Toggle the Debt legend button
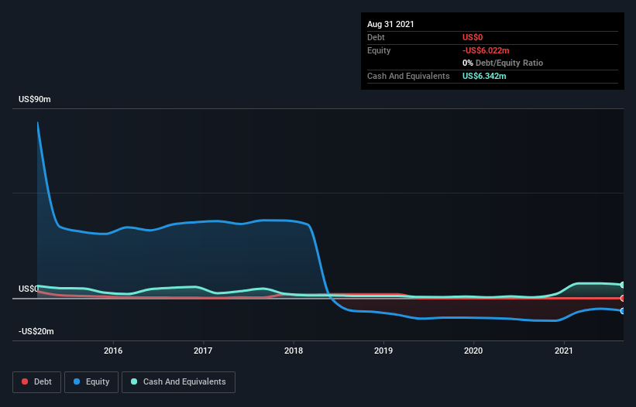 click(x=36, y=382)
